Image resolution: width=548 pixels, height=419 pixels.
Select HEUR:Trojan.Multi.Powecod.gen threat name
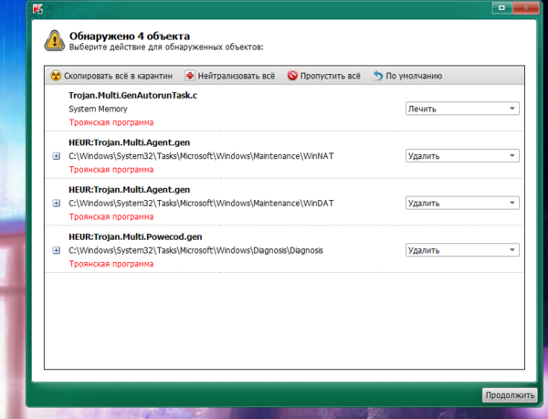[x=135, y=236]
